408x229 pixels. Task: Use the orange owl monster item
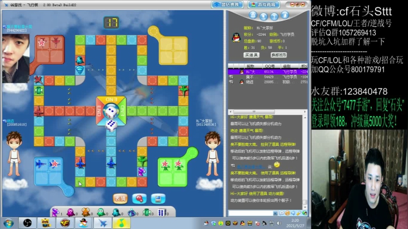[86, 212]
